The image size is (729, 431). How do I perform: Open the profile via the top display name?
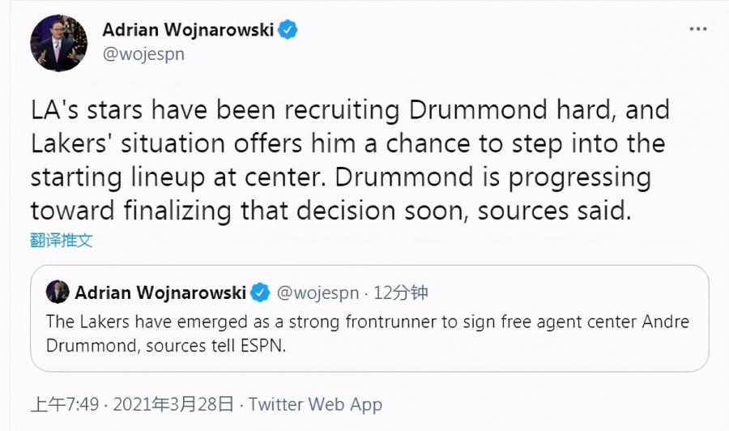[x=189, y=31]
